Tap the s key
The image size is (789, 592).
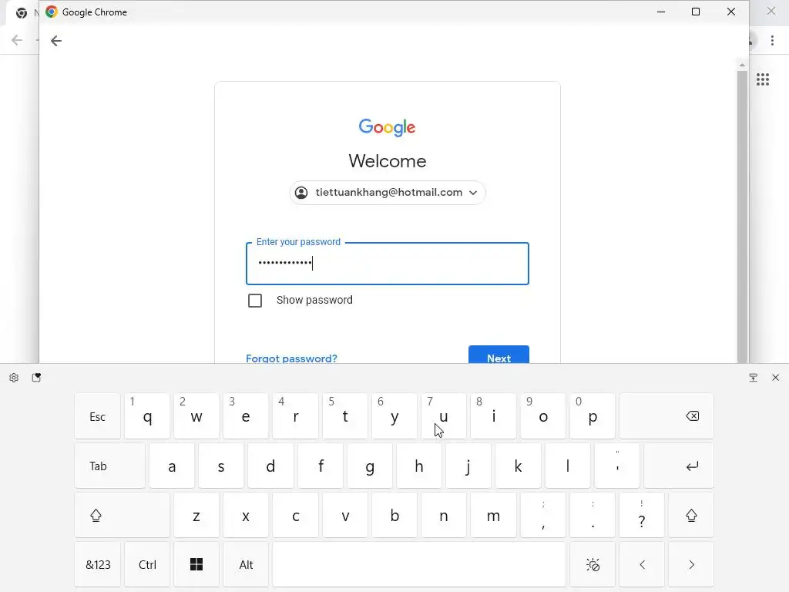coord(221,466)
